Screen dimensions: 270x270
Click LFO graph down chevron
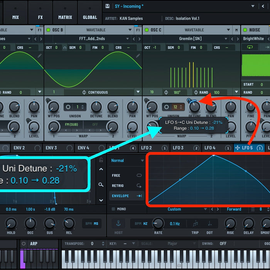click(101, 200)
